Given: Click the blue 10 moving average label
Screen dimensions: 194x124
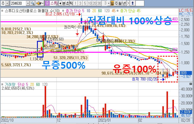Looking at the screenshot, I should click(88, 11).
